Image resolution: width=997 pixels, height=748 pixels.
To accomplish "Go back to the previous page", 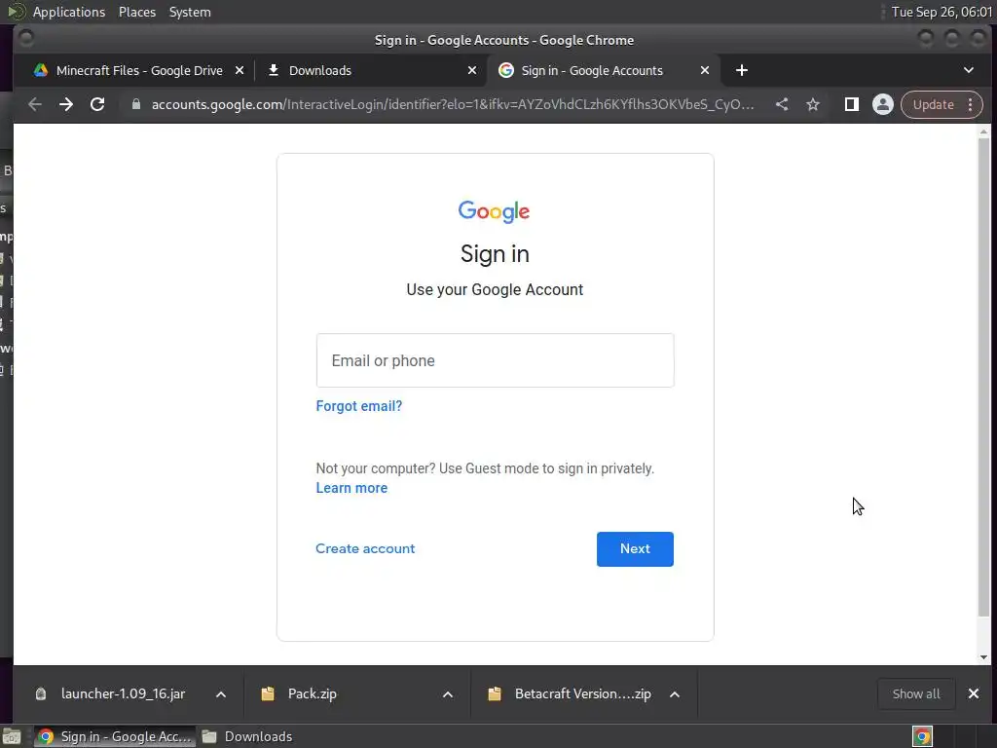I will pos(35,104).
